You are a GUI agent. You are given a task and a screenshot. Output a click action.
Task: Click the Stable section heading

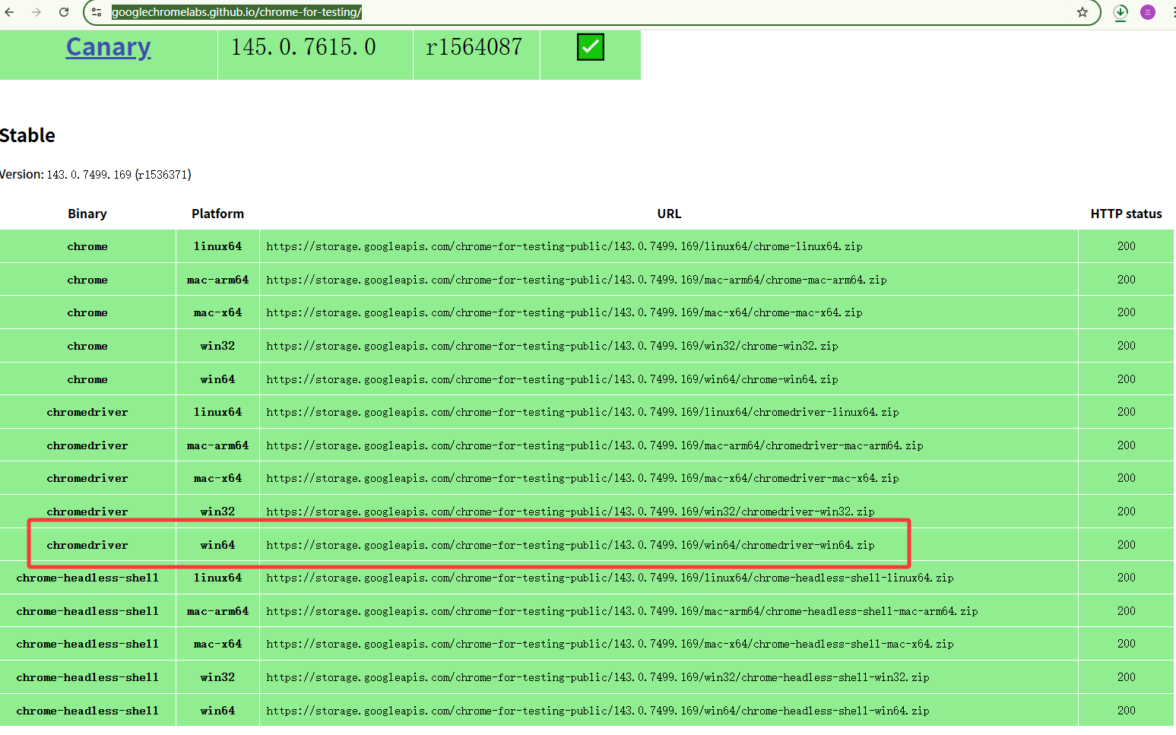coord(27,135)
